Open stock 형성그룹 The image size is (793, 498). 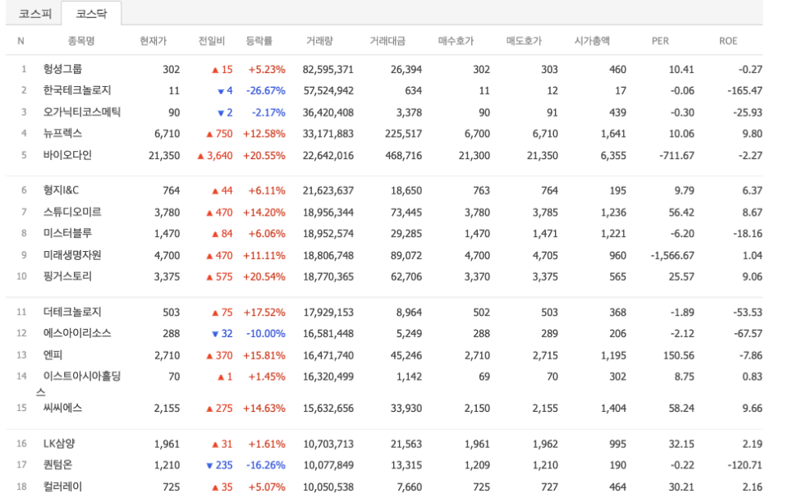[x=62, y=69]
